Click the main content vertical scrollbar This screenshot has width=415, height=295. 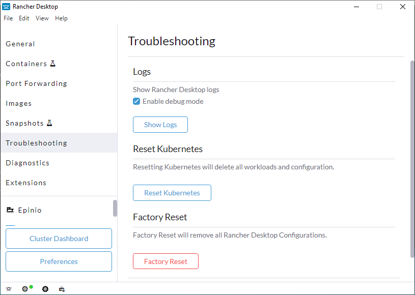[412, 159]
